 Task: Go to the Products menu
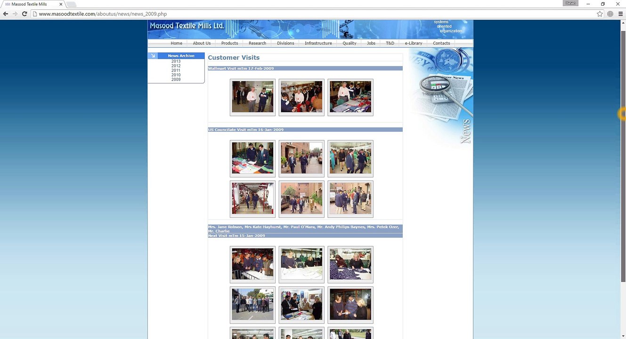point(229,43)
